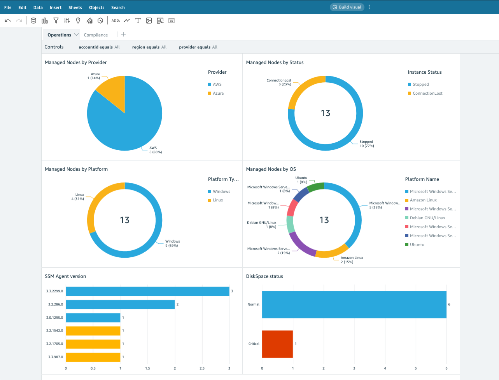Open the Sheets menu
The image size is (499, 380).
75,7
